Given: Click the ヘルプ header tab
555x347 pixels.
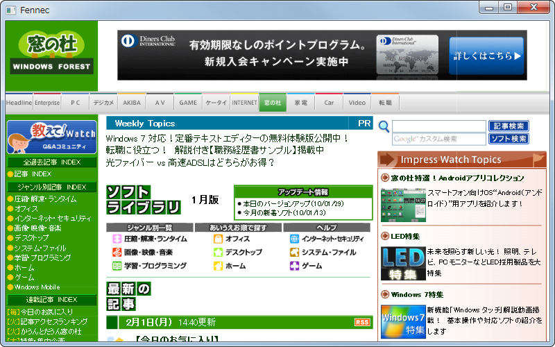Looking at the screenshot, I should click(327, 228).
